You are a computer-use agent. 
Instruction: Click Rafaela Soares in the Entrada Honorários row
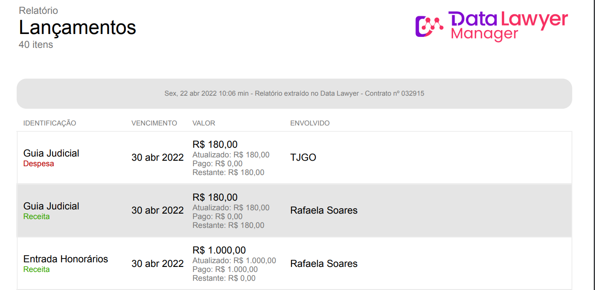pyautogui.click(x=324, y=264)
